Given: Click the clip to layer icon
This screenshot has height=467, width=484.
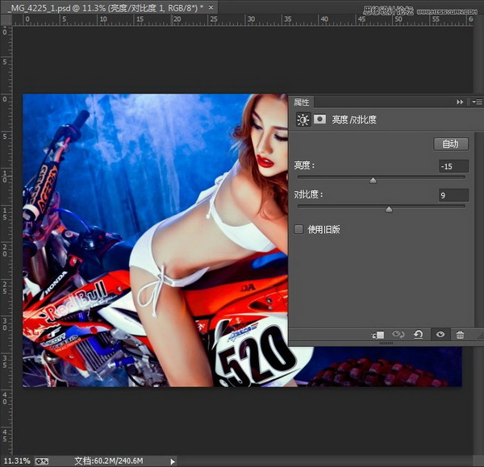Looking at the screenshot, I should click(377, 334).
